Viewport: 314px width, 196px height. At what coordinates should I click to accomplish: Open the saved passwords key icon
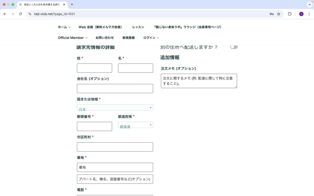coord(272,14)
